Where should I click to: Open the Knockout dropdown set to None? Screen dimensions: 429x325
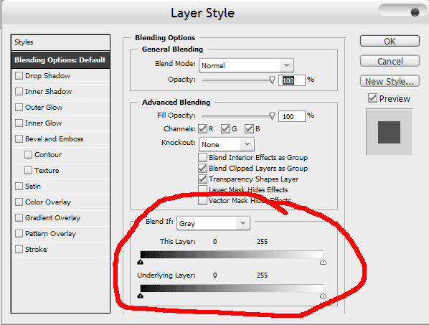tap(227, 144)
